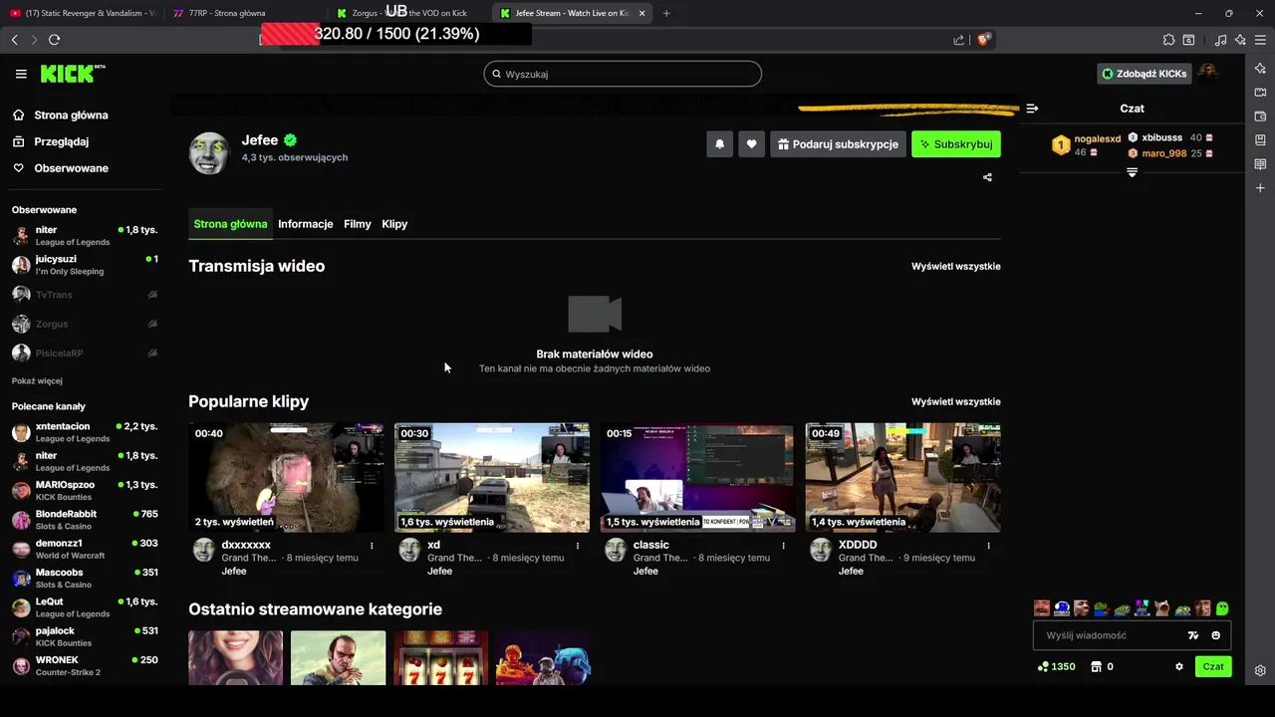Expand followed channels with Pokaż więcej

click(x=37, y=381)
